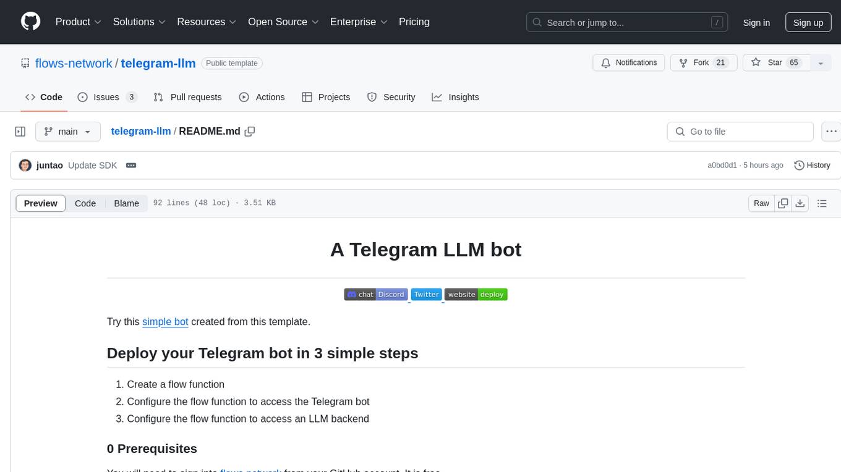Switch to the Projects tab

[326, 97]
